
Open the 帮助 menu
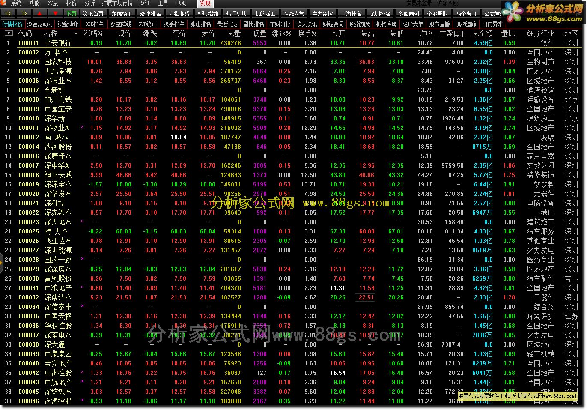(x=181, y=3)
